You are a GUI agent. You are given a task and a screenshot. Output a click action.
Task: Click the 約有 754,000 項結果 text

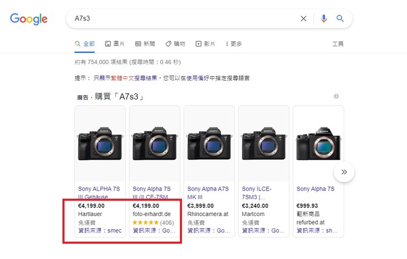(101, 62)
